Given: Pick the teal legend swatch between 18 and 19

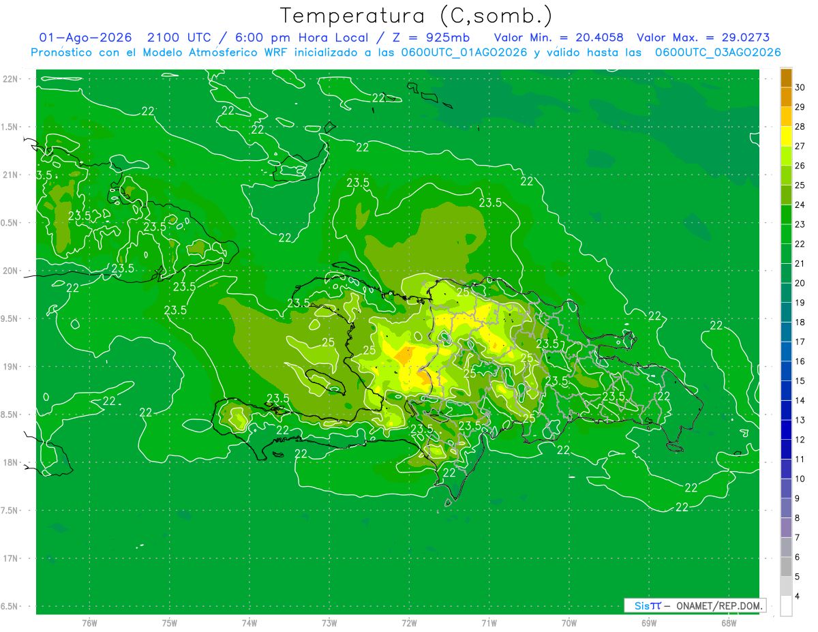Looking at the screenshot, I should [786, 313].
